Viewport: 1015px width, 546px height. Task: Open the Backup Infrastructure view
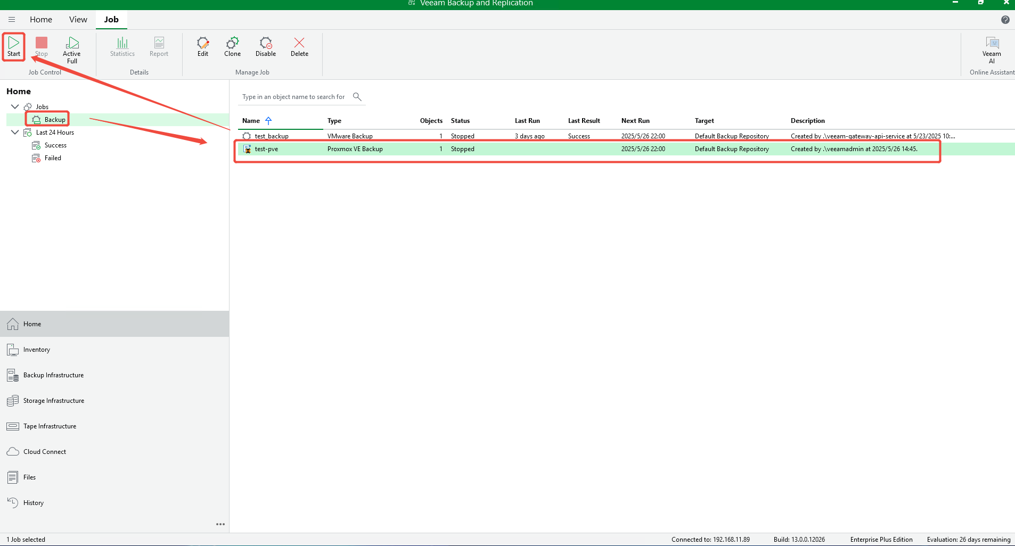point(114,375)
